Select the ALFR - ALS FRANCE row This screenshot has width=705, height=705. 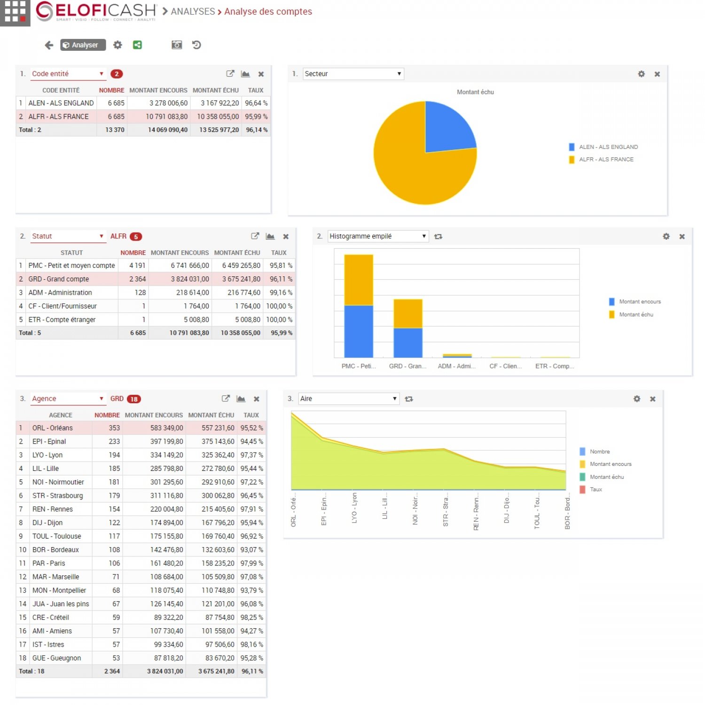coord(143,117)
